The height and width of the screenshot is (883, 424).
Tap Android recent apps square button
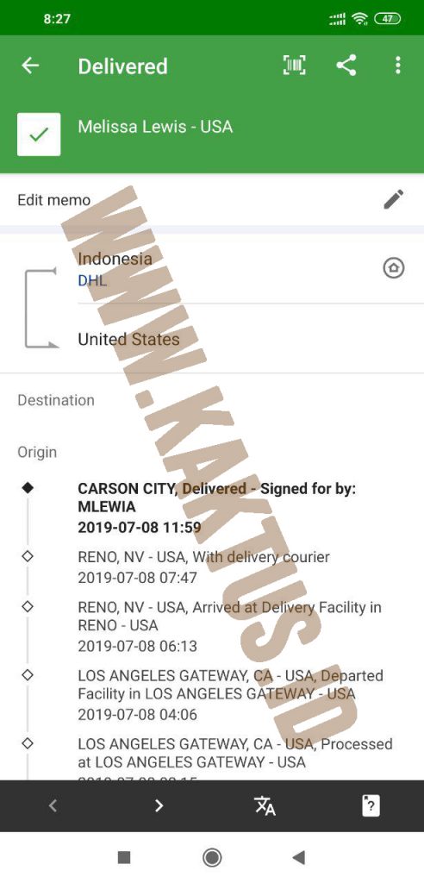click(124, 858)
